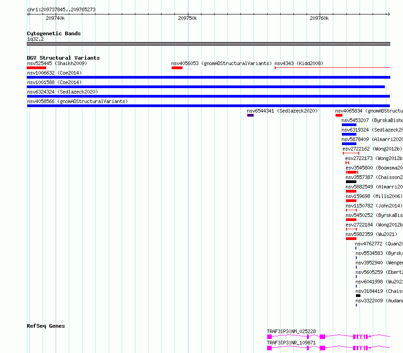The height and width of the screenshot is (353, 403).
Task: Click the nsv6041998 variant label
Action: pos(379,282)
